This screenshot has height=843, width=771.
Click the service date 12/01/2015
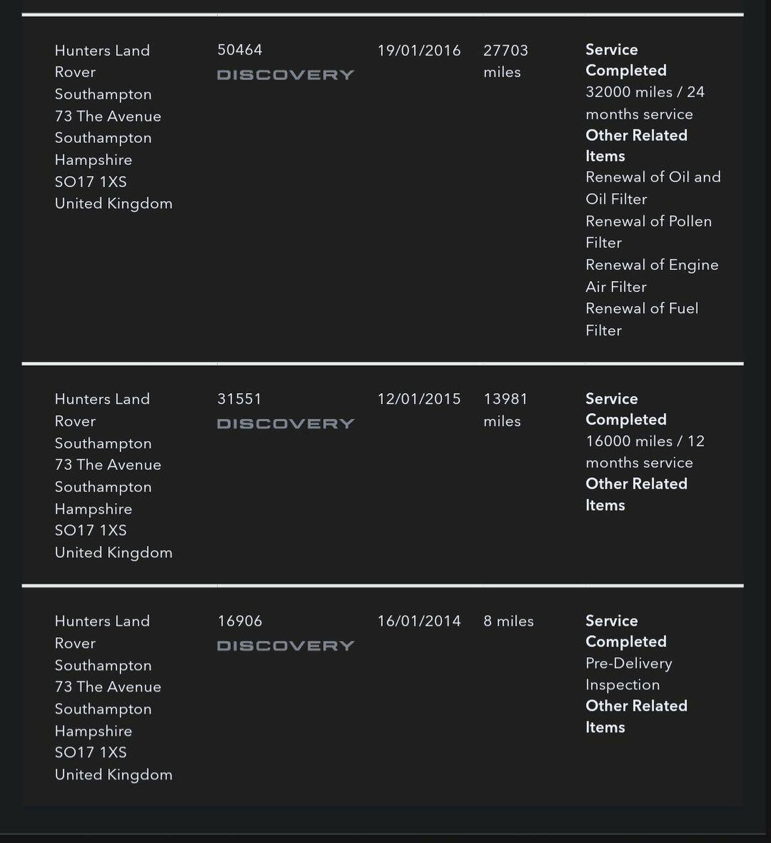(419, 399)
